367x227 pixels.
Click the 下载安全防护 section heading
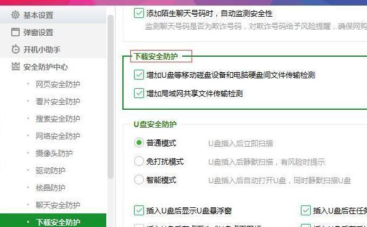coord(156,56)
